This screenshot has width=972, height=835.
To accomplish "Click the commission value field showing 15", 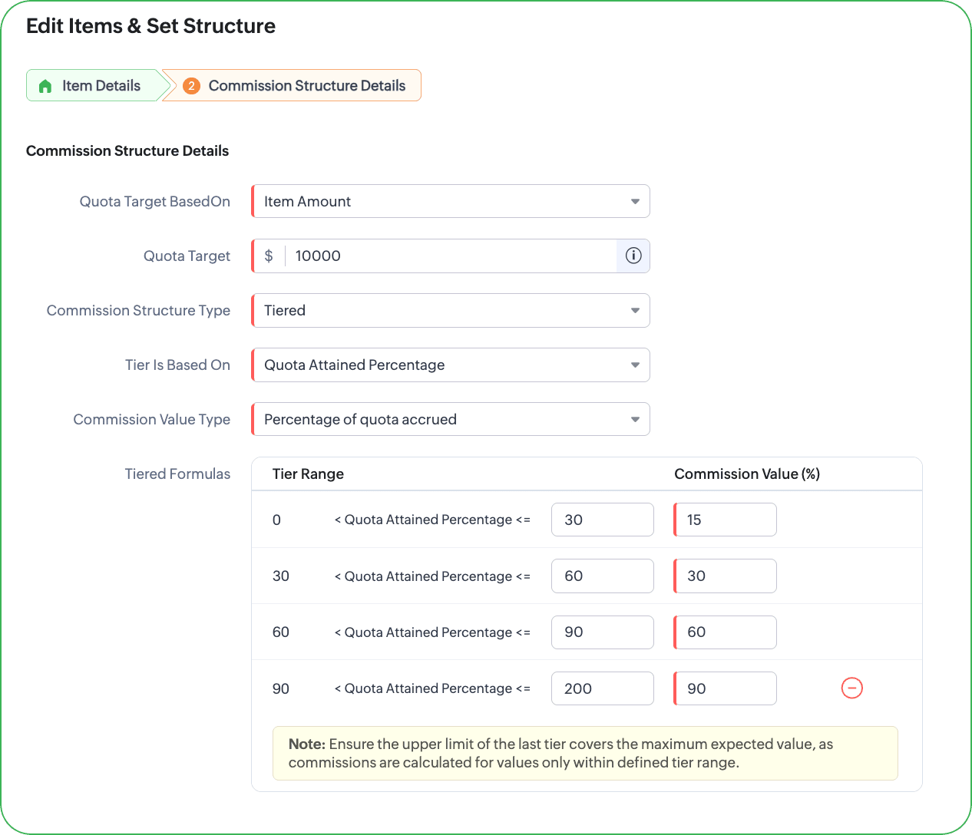I will (726, 520).
